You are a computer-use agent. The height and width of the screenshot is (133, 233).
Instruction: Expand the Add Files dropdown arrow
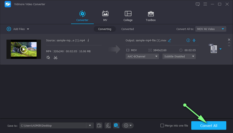point(28,29)
